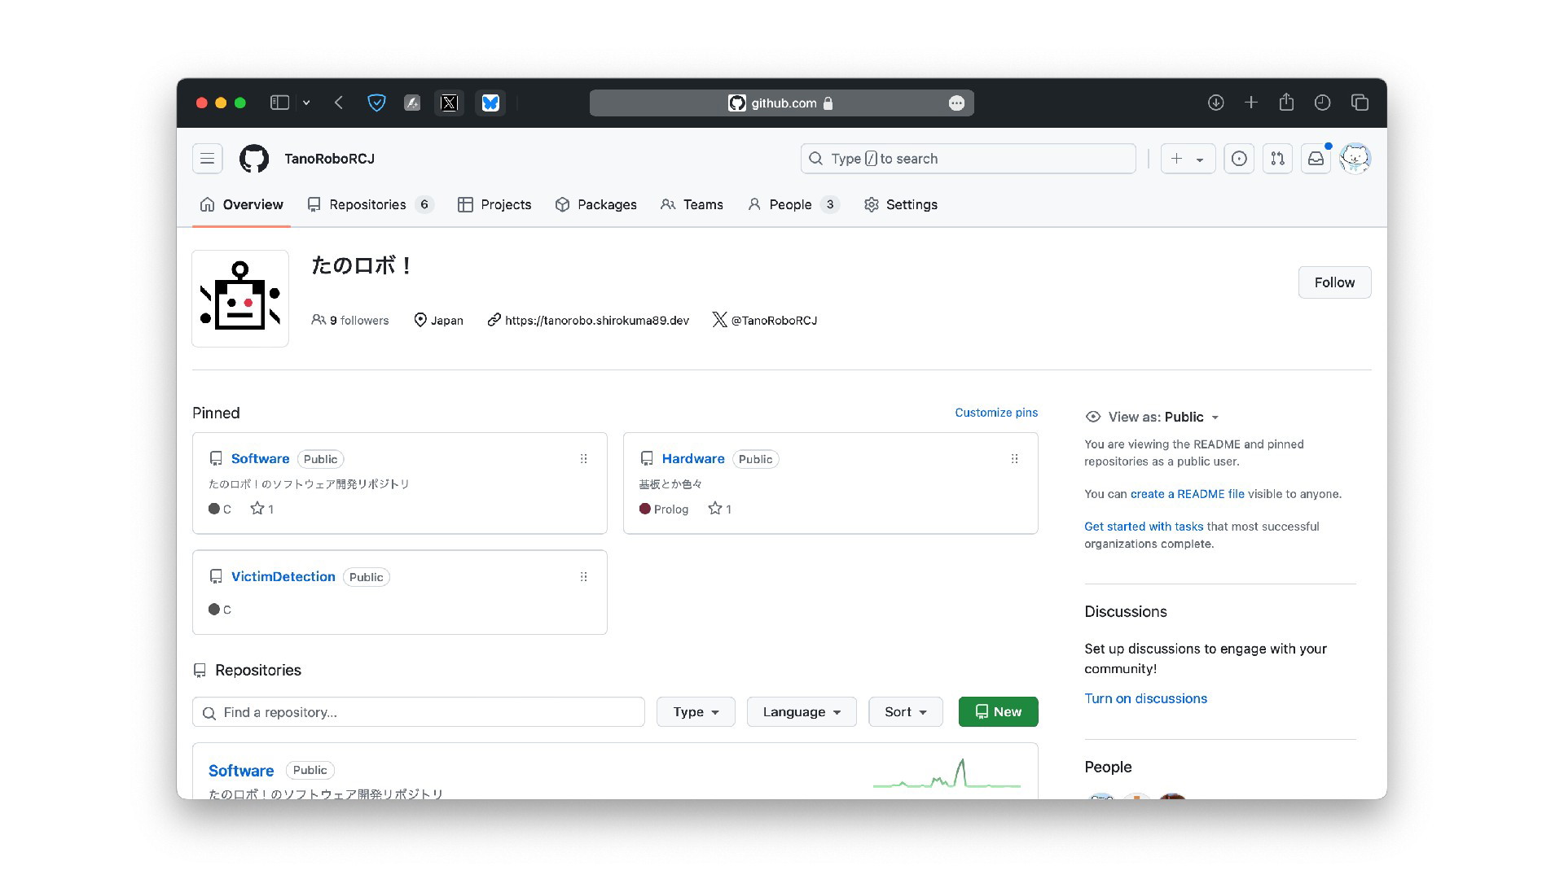1564x879 pixels.
Task: Open the Safari sidebar toggle icon
Action: tap(279, 103)
